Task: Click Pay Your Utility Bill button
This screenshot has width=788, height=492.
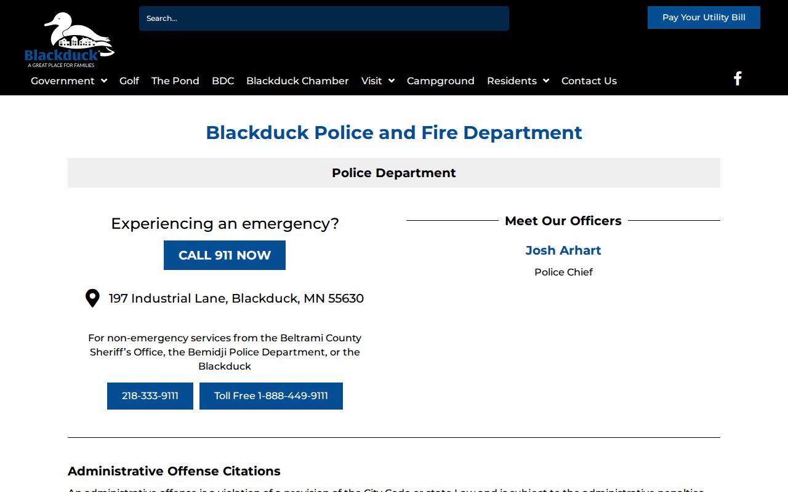Action: pos(704,17)
